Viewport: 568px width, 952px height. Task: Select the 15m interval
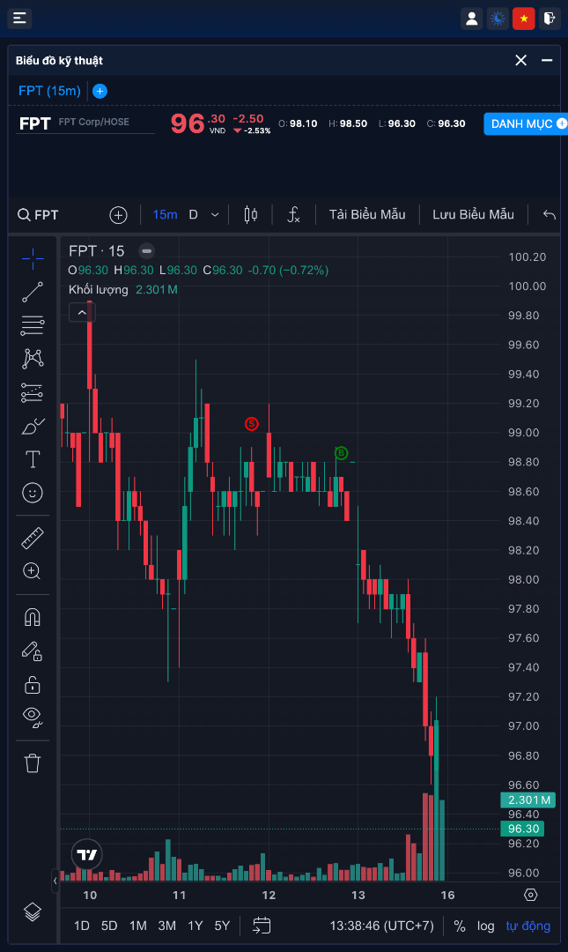pos(165,215)
